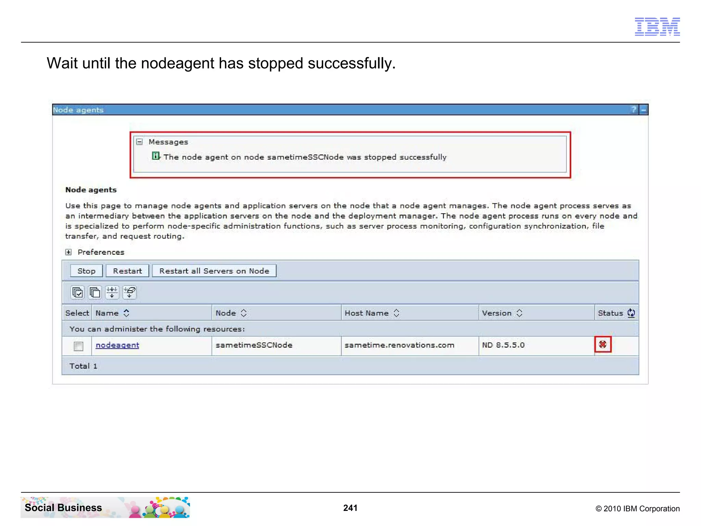Click the Select All items icon

(x=78, y=292)
